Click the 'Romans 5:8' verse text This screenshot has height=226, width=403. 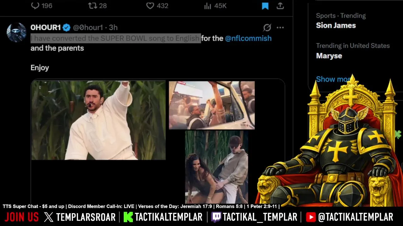(x=229, y=206)
